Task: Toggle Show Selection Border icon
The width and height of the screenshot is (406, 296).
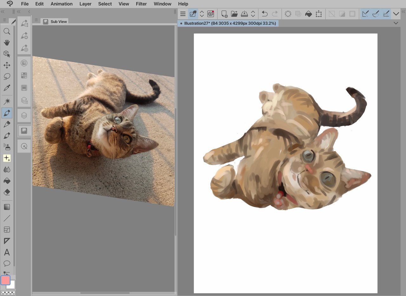Action: click(x=352, y=14)
